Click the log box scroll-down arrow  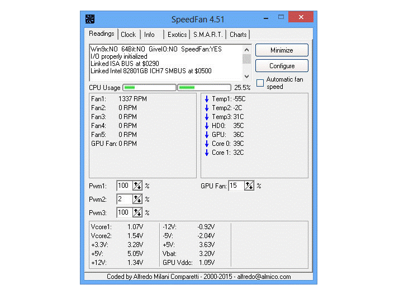click(x=246, y=76)
